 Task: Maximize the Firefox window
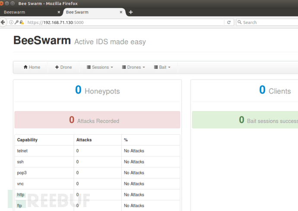point(13,3)
